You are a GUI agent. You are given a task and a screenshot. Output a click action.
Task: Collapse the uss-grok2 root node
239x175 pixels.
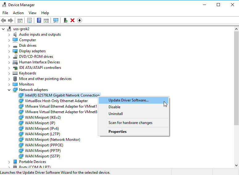pyautogui.click(x=3, y=29)
